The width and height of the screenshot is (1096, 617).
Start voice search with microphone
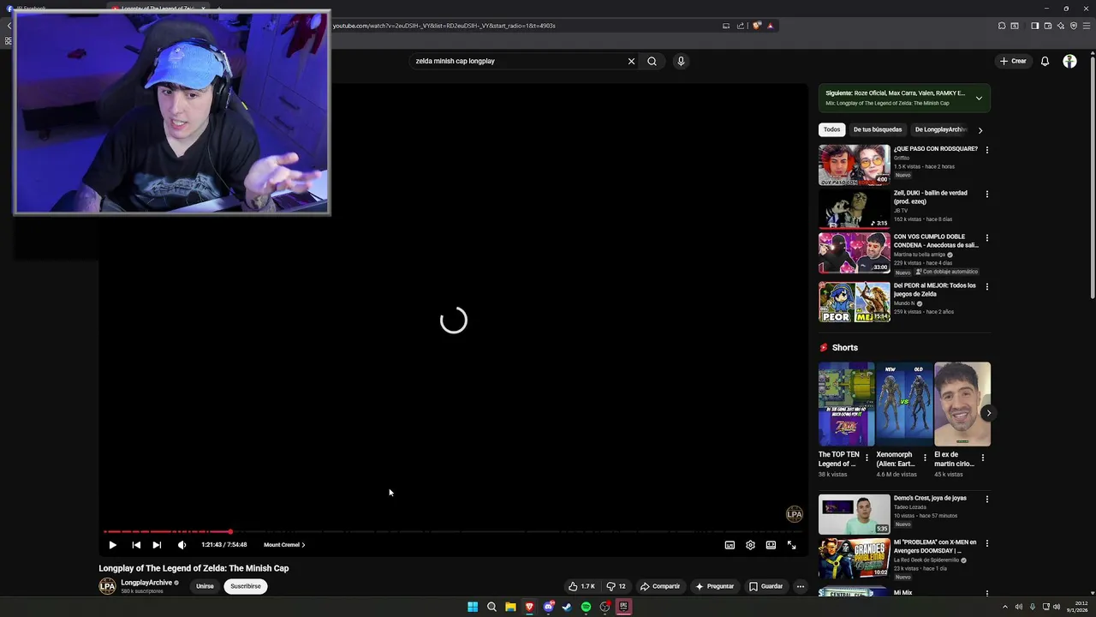[681, 62]
